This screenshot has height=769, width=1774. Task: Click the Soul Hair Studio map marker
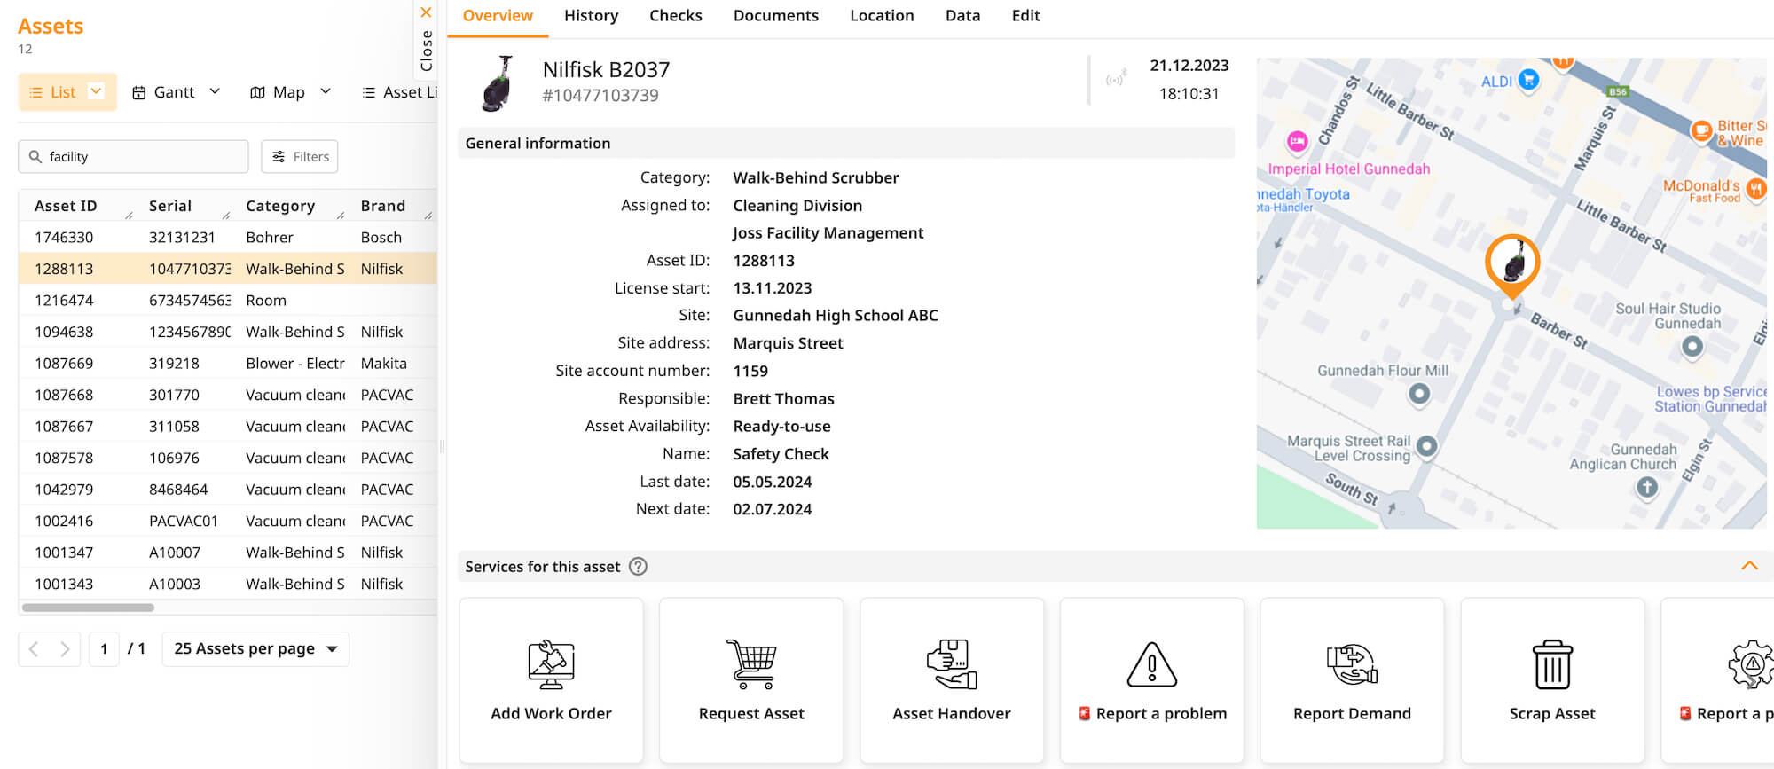[x=1692, y=347]
